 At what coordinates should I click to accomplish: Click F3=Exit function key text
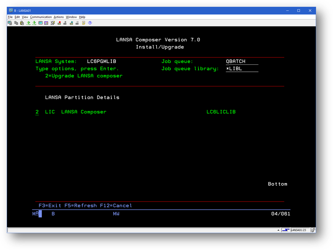point(50,206)
